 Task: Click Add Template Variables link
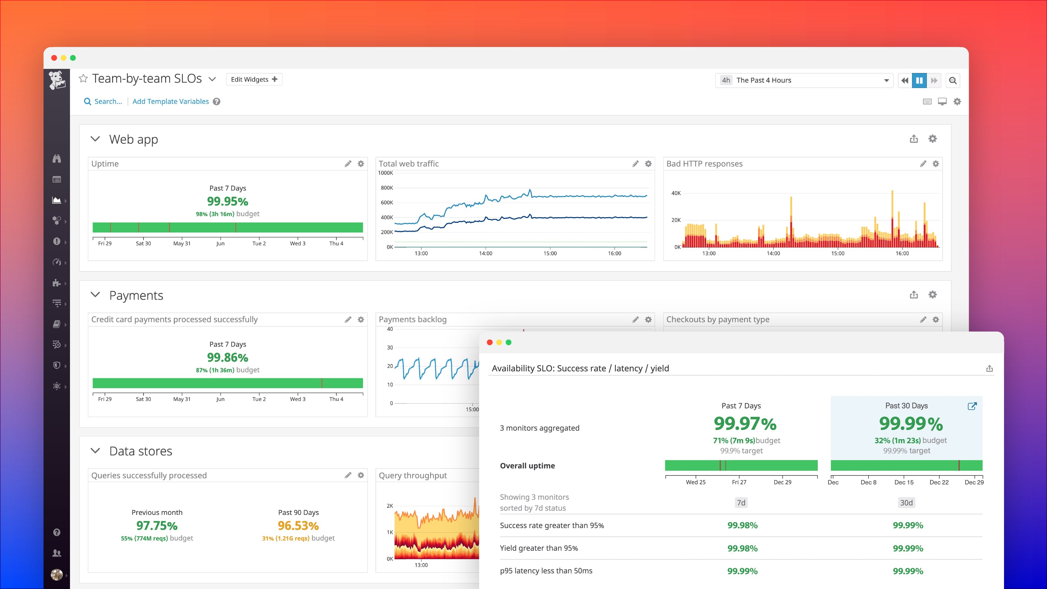click(171, 102)
